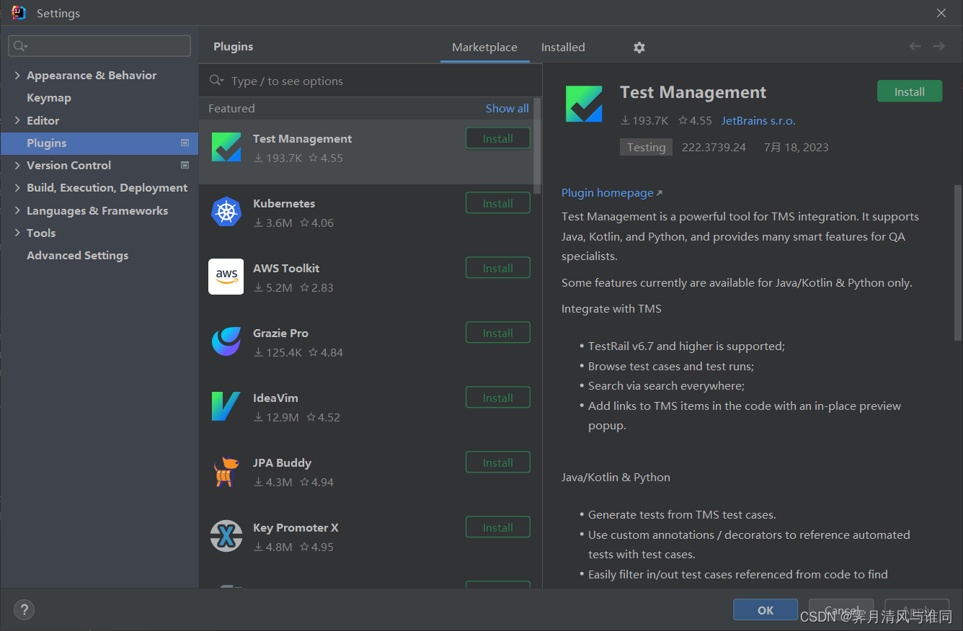Screen dimensions: 963x631
Task: Confirm settings with OK button
Action: point(765,610)
